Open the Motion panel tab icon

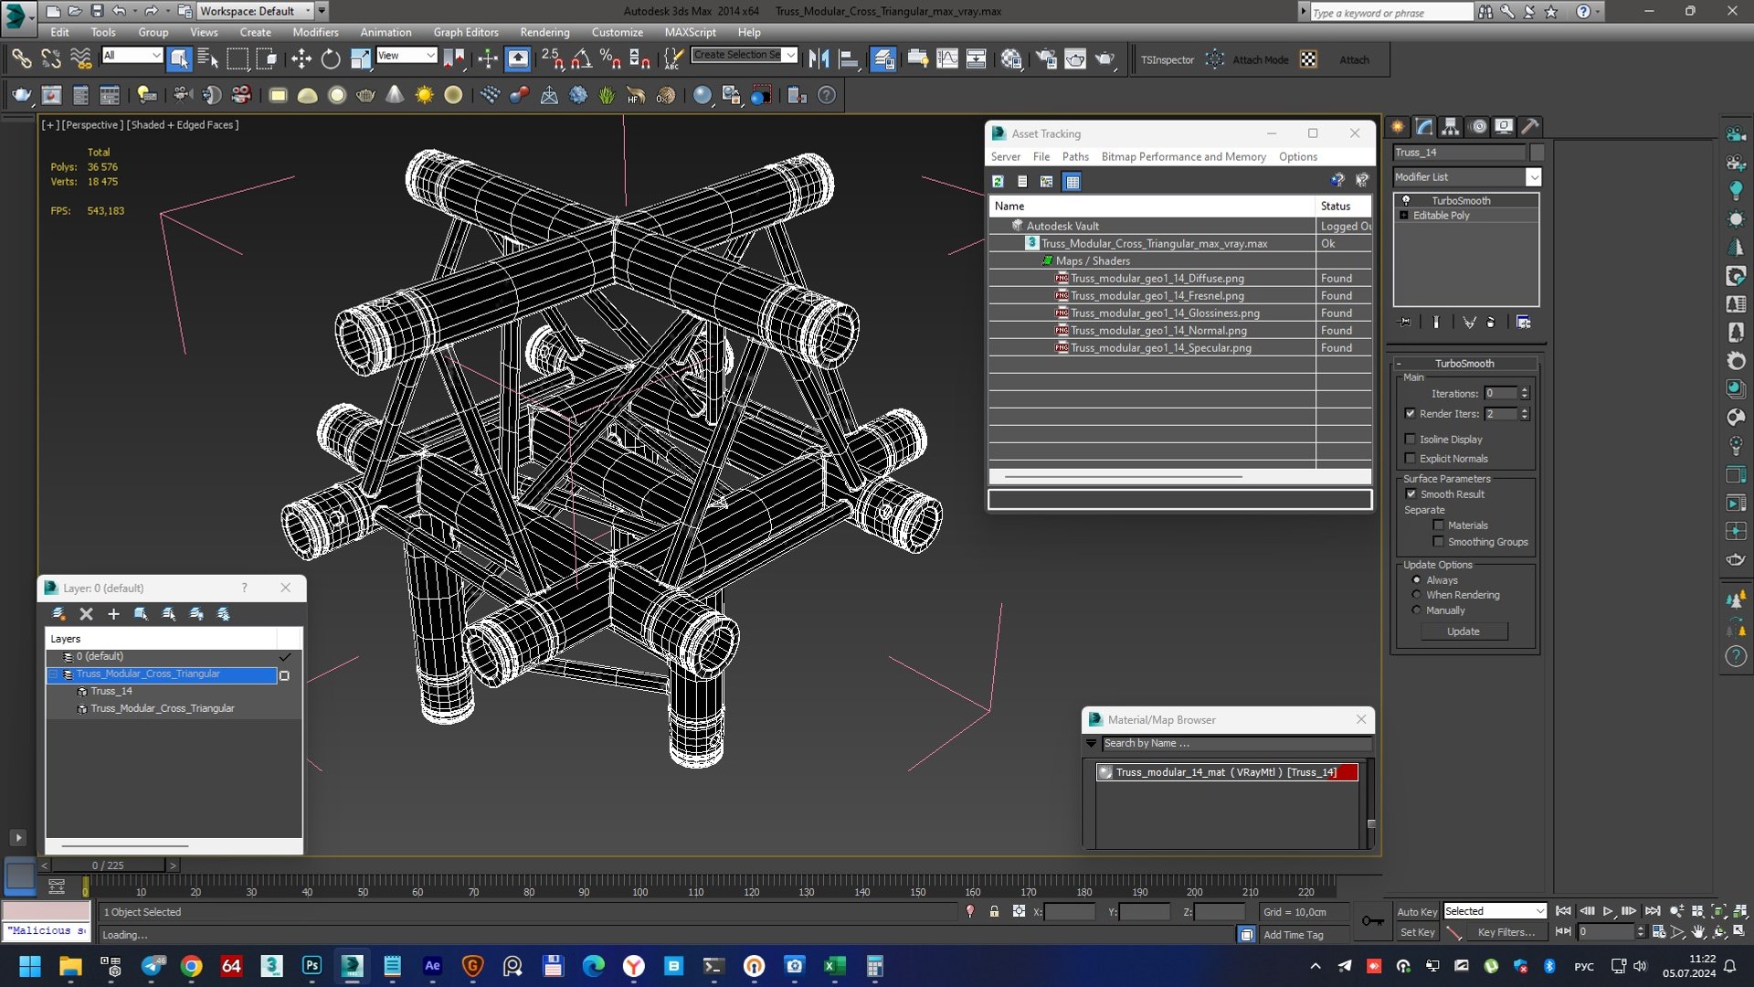pyautogui.click(x=1478, y=127)
